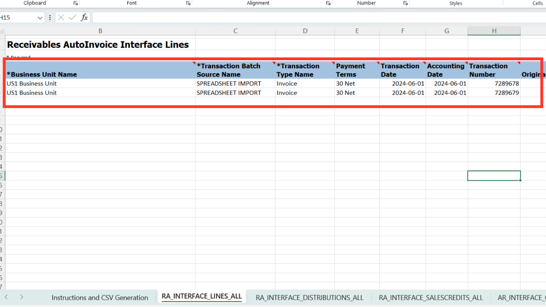Click sheet navigation next arrow
Viewport: 546px width, 307px height.
click(x=22, y=297)
